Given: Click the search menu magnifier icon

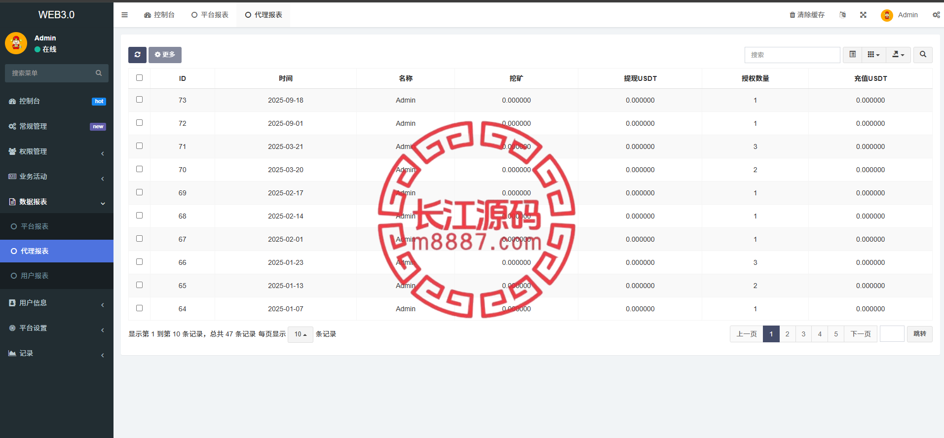Looking at the screenshot, I should (x=99, y=73).
